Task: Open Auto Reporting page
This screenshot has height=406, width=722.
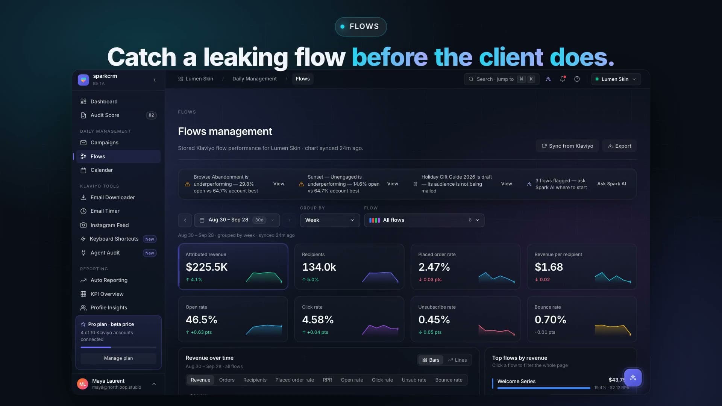Action: [118, 280]
